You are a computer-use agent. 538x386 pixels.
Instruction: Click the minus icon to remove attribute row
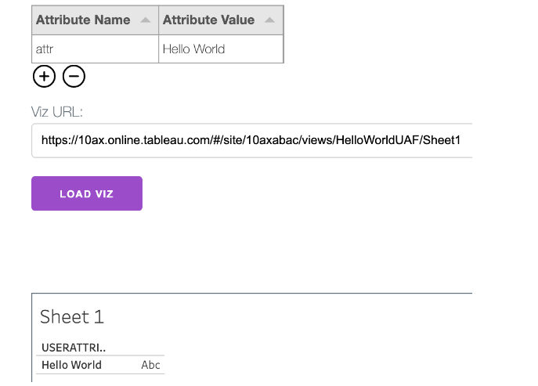pyautogui.click(x=74, y=76)
